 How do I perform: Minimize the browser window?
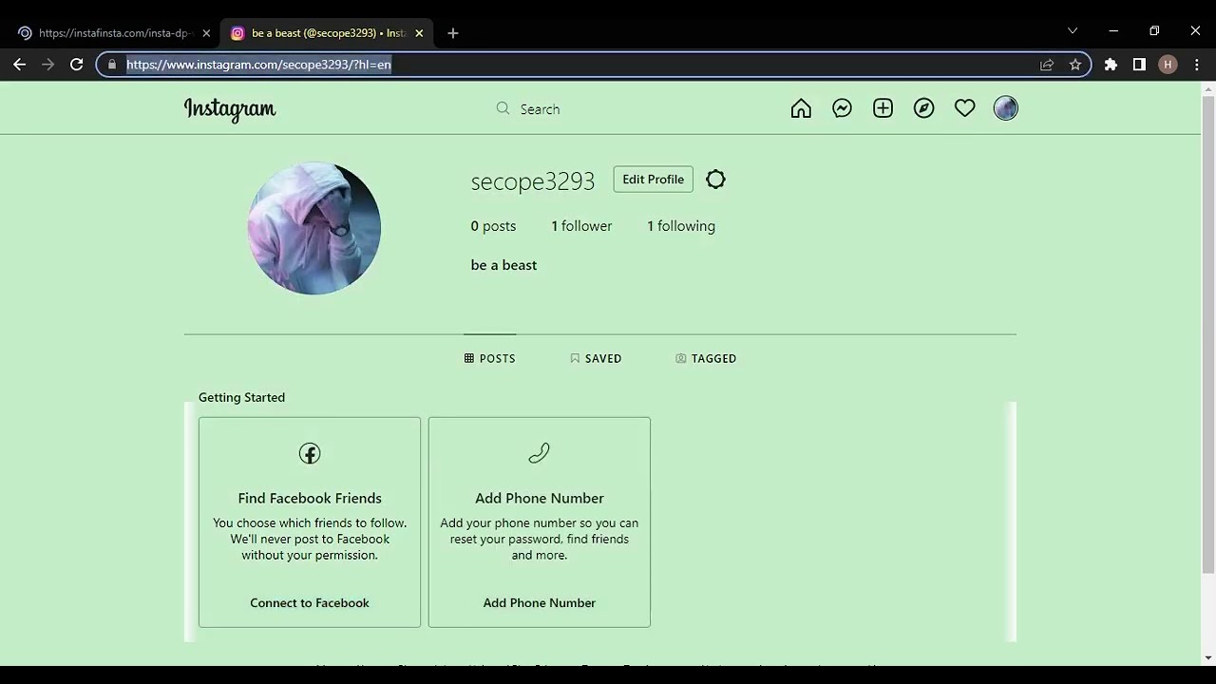[x=1113, y=31]
